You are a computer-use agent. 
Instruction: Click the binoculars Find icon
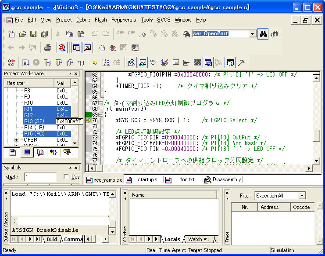pyautogui.click(x=263, y=34)
